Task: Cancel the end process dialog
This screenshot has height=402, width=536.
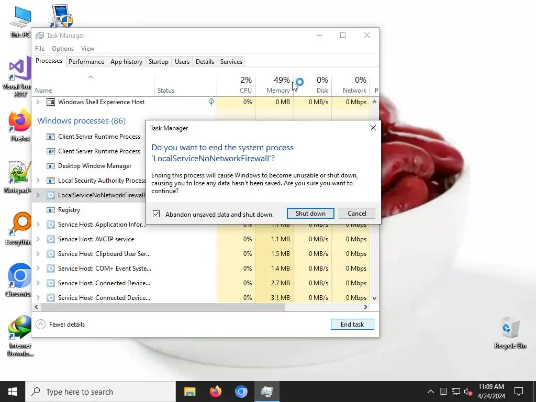Action: tap(356, 214)
